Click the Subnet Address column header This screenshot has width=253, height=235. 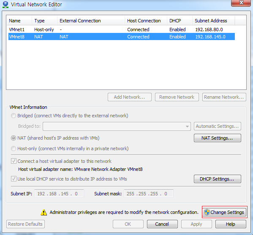point(213,21)
